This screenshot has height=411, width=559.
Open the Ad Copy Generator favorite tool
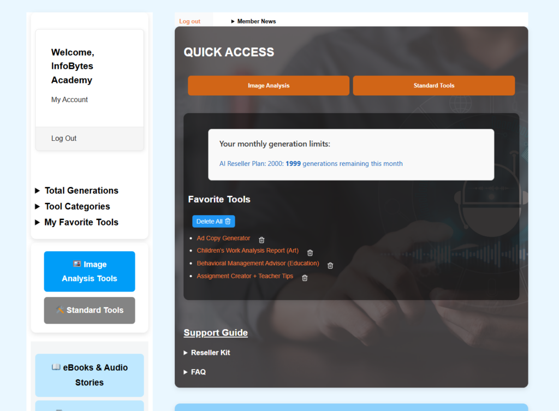click(x=223, y=238)
